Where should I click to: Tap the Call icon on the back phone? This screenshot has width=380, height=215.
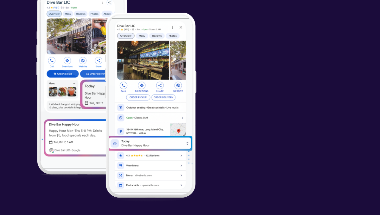tap(52, 61)
